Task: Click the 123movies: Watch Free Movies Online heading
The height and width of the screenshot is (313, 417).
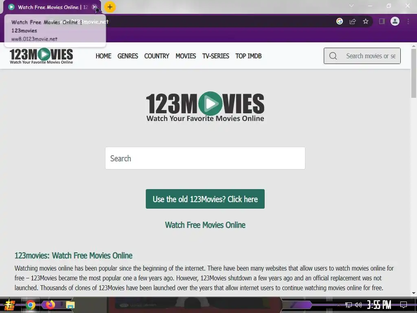Action: click(x=73, y=256)
